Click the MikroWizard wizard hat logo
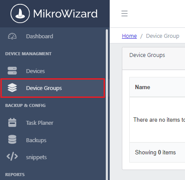 (20, 13)
